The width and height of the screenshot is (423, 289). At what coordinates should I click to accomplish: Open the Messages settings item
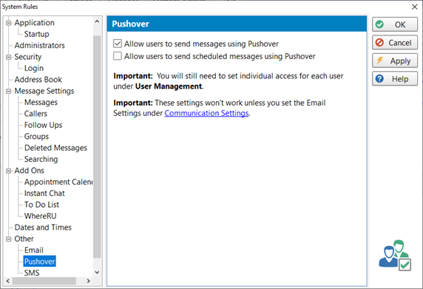[41, 102]
